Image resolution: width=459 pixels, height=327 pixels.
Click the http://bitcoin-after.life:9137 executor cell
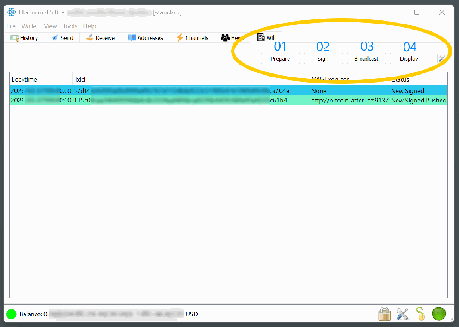coord(350,100)
